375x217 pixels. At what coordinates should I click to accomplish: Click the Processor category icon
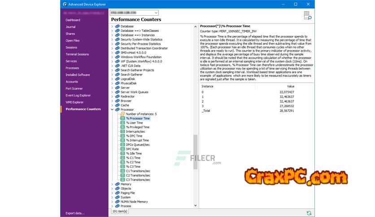tap(117, 109)
